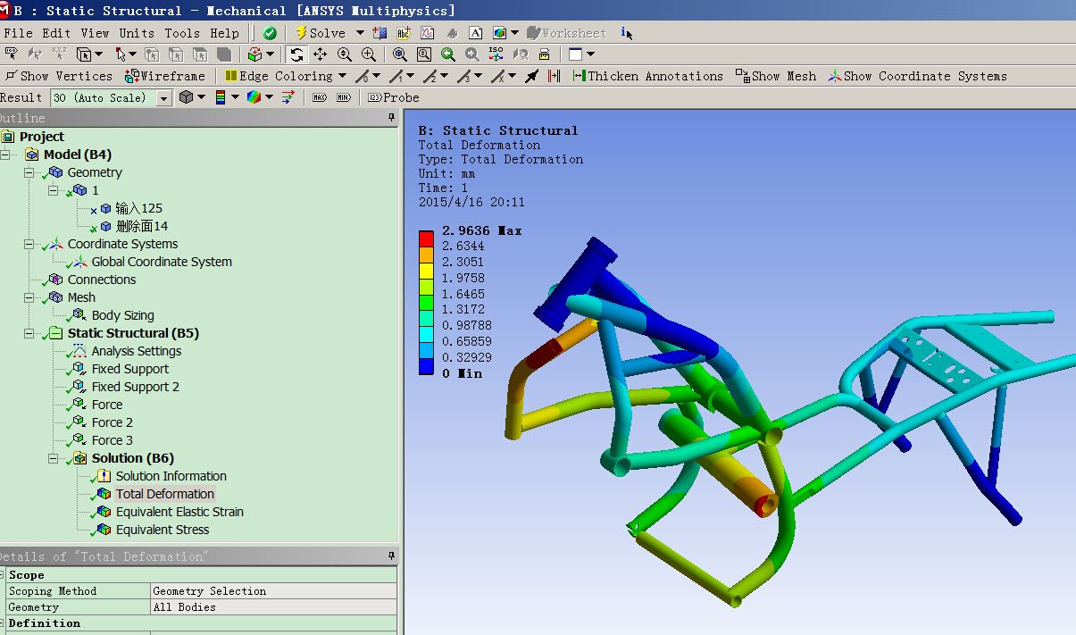Toggle Thicken Annotations

(648, 76)
